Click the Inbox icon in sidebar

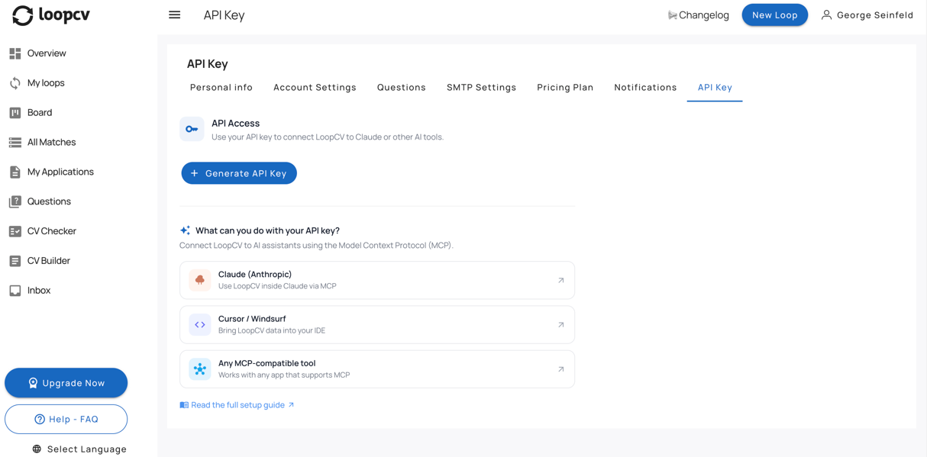(x=15, y=291)
